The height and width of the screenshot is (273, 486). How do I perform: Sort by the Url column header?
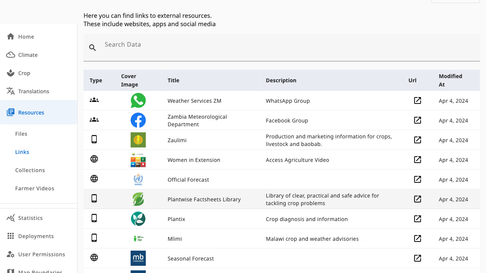[x=412, y=80]
